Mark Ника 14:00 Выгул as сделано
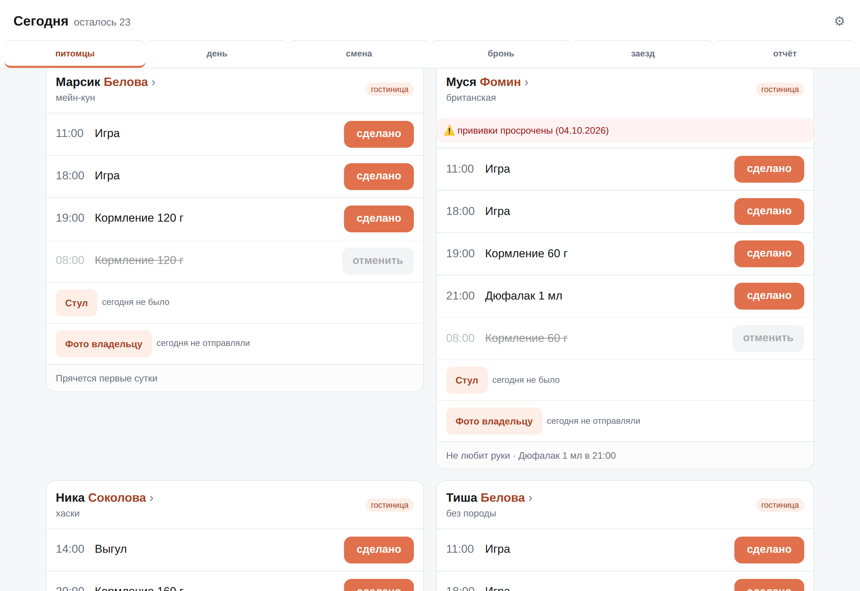 click(379, 550)
